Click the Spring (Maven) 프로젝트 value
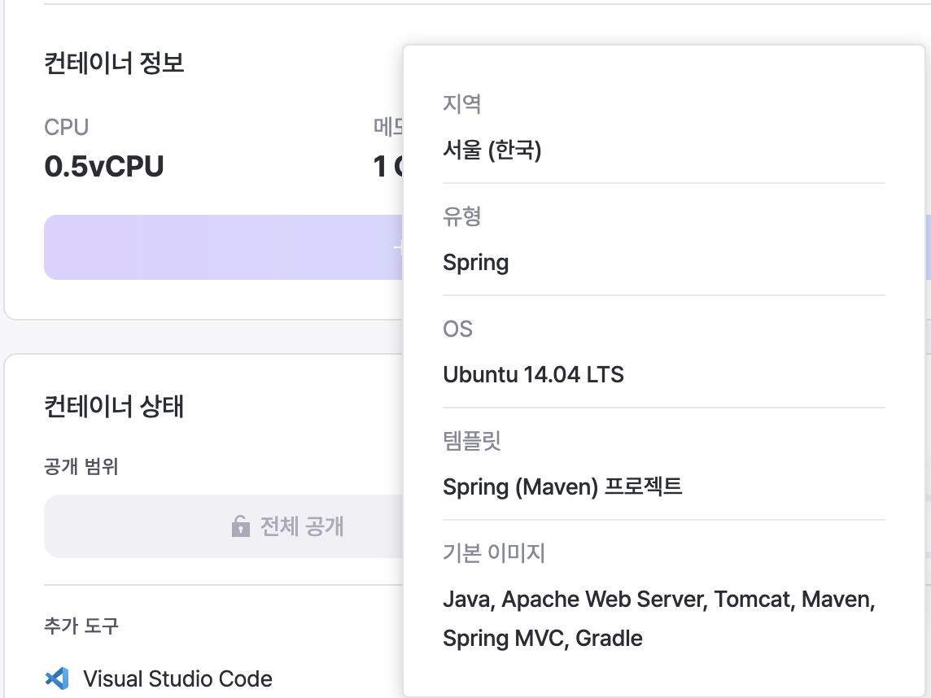The height and width of the screenshot is (698, 931). click(x=562, y=486)
